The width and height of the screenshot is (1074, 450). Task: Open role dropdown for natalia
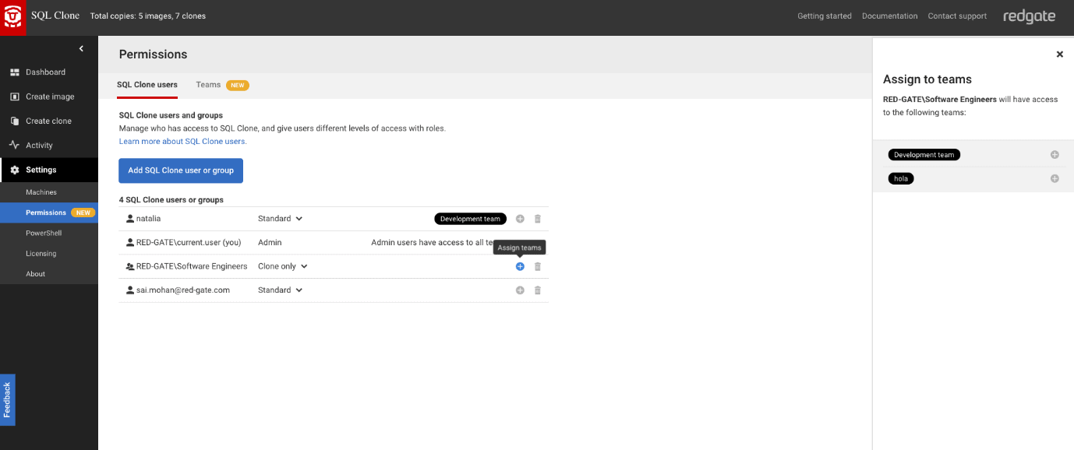click(x=280, y=219)
